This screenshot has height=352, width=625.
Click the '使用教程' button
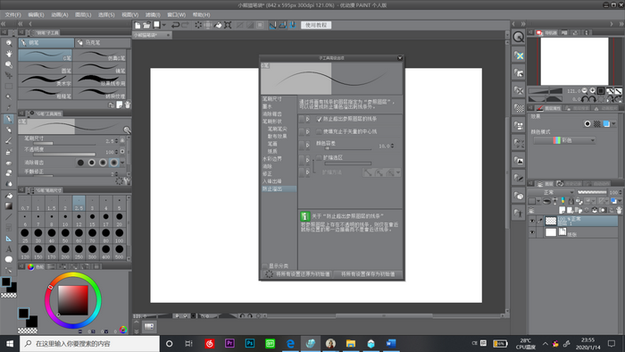[x=316, y=25]
